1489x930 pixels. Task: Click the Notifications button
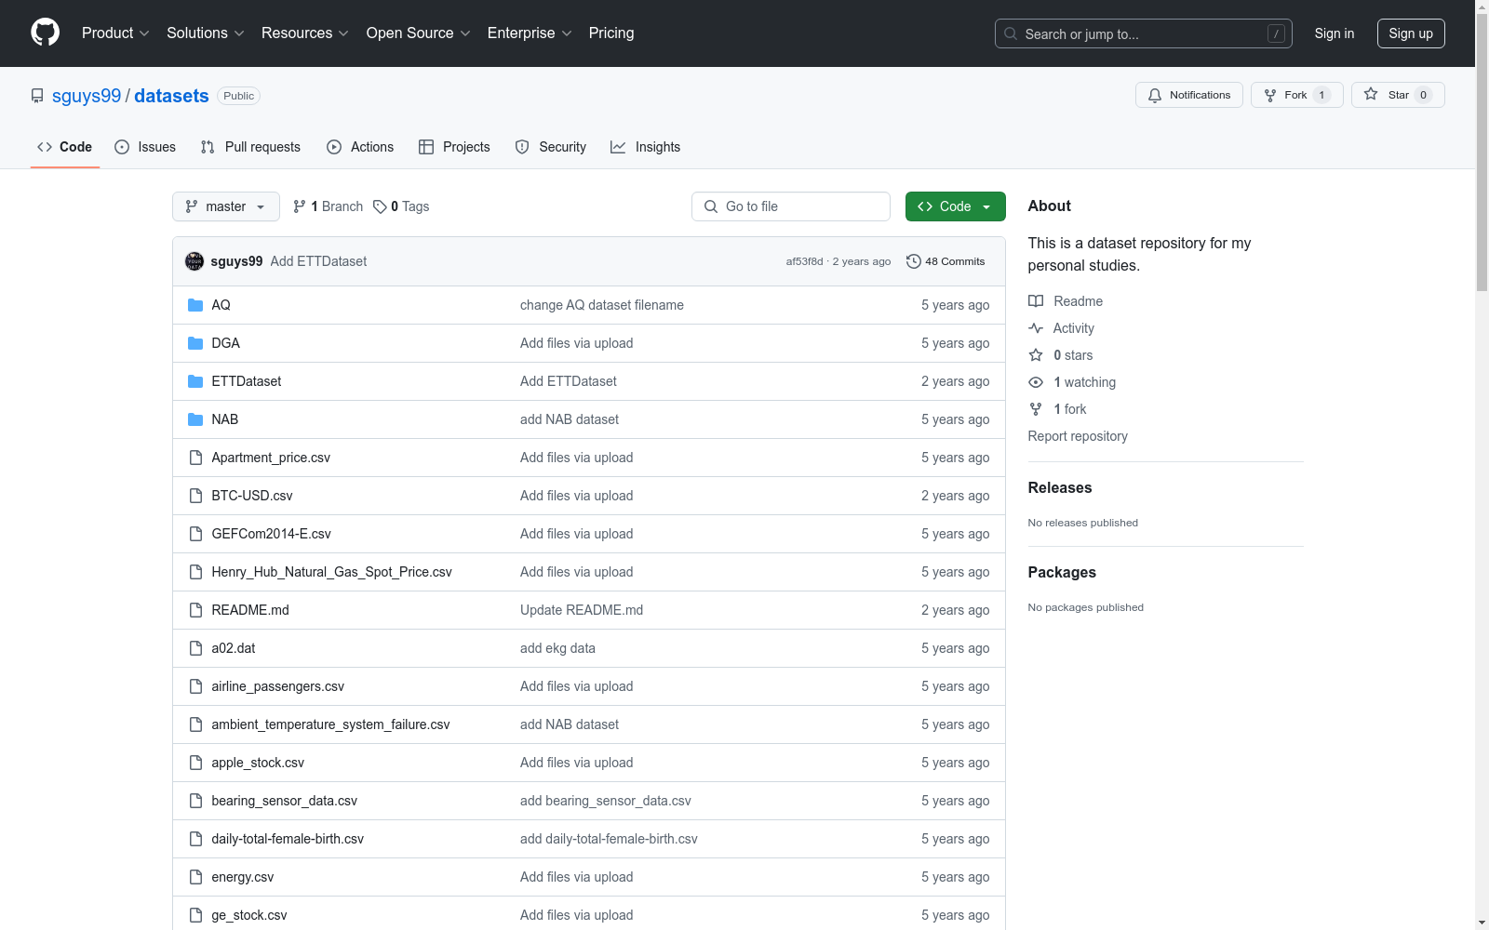pyautogui.click(x=1189, y=95)
